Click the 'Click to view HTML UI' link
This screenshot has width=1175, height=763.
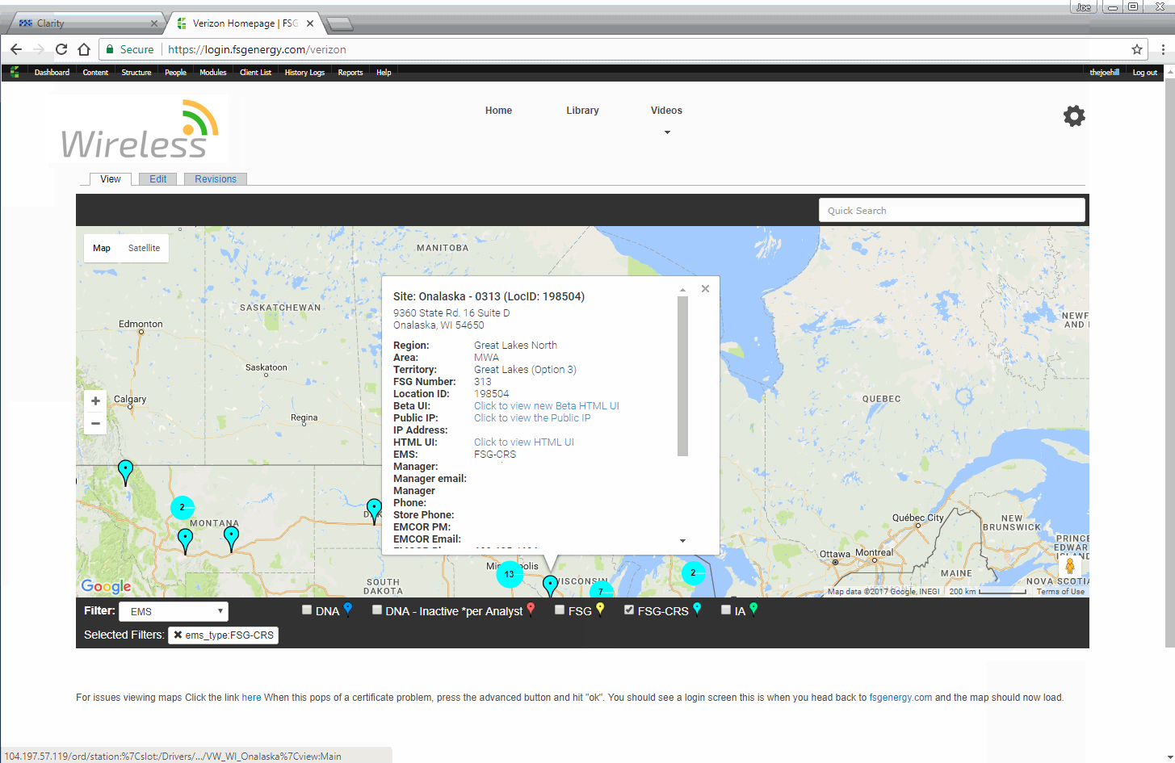(x=523, y=442)
